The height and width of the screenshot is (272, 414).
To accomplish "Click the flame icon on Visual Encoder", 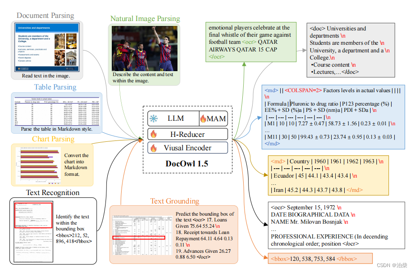I will coord(154,148).
